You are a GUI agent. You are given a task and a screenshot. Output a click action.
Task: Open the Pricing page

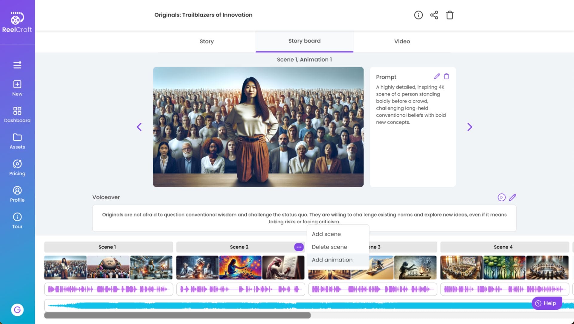pos(17,168)
